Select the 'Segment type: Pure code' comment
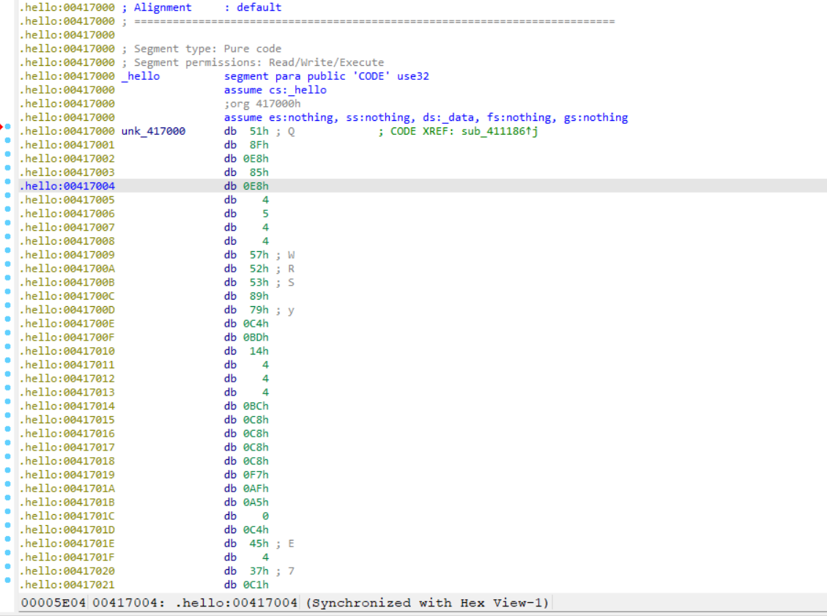Viewport: 827px width, 616px height. pyautogui.click(x=201, y=49)
